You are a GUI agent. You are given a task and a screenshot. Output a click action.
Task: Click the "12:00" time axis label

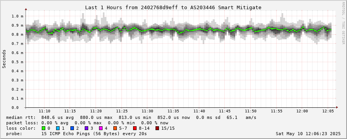pyautogui.click(x=302, y=111)
